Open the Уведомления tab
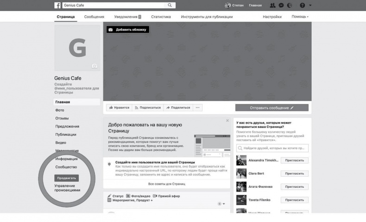Image resolution: width=366 pixels, height=222 pixels. 127,17
